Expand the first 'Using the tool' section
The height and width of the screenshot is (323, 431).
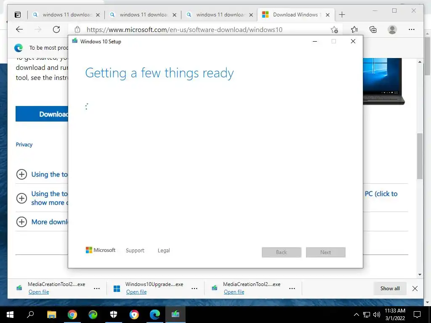22,174
